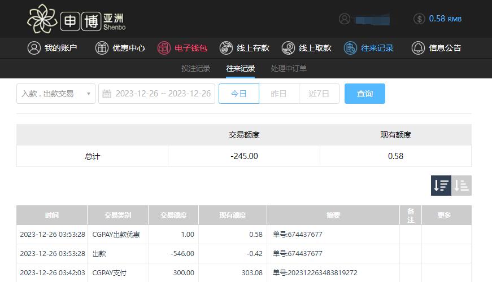Select 昨日 date range

(279, 94)
